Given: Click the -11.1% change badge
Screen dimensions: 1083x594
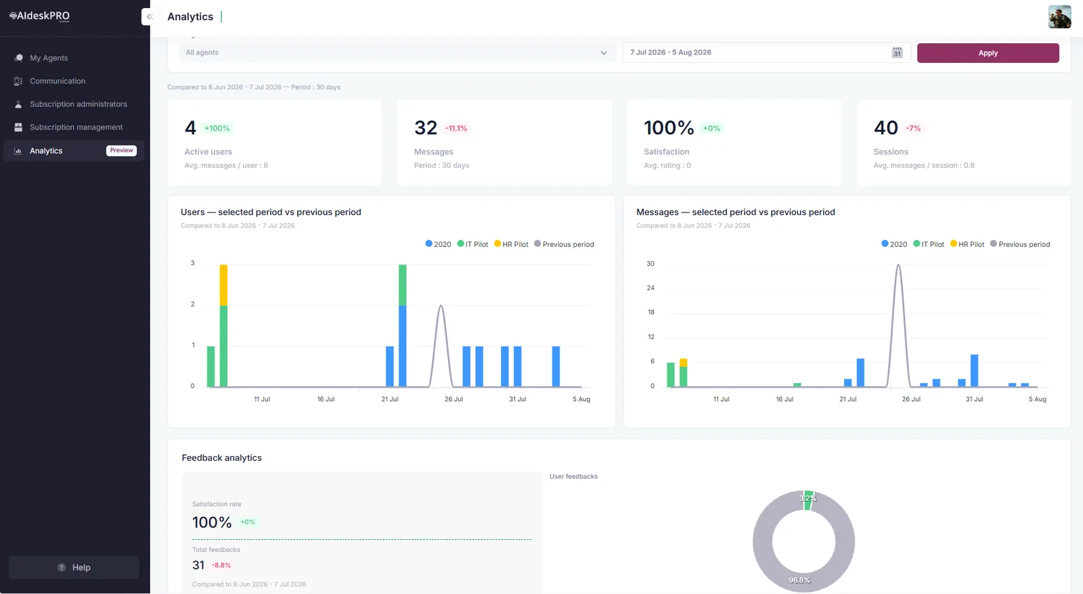Looking at the screenshot, I should (456, 129).
